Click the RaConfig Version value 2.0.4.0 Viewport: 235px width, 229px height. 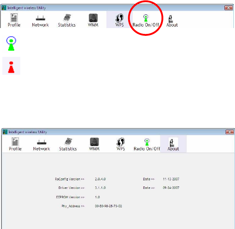point(100,179)
